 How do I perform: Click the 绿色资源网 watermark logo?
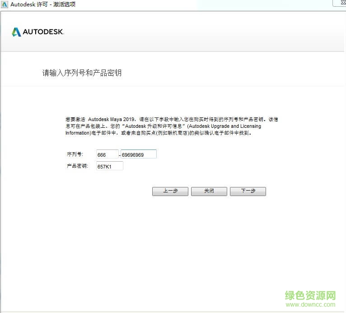310,295
